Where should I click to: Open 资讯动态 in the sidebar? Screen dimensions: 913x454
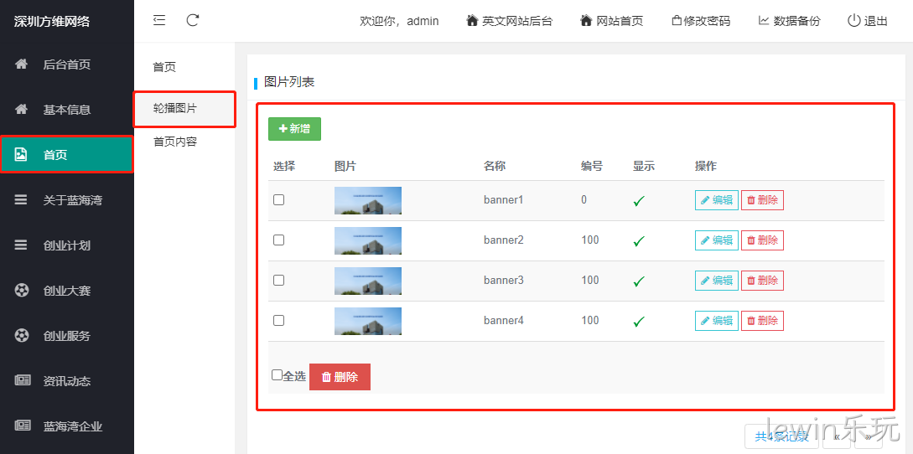point(67,380)
